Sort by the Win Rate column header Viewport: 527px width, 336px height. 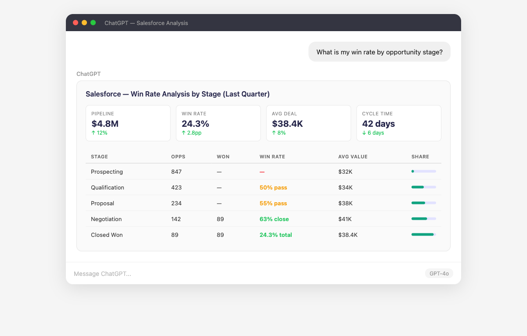click(272, 157)
